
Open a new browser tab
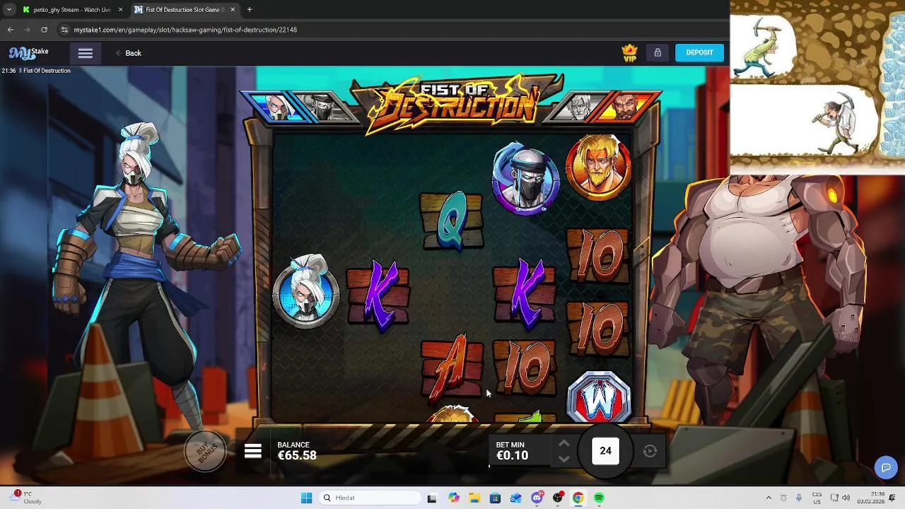coord(250,10)
